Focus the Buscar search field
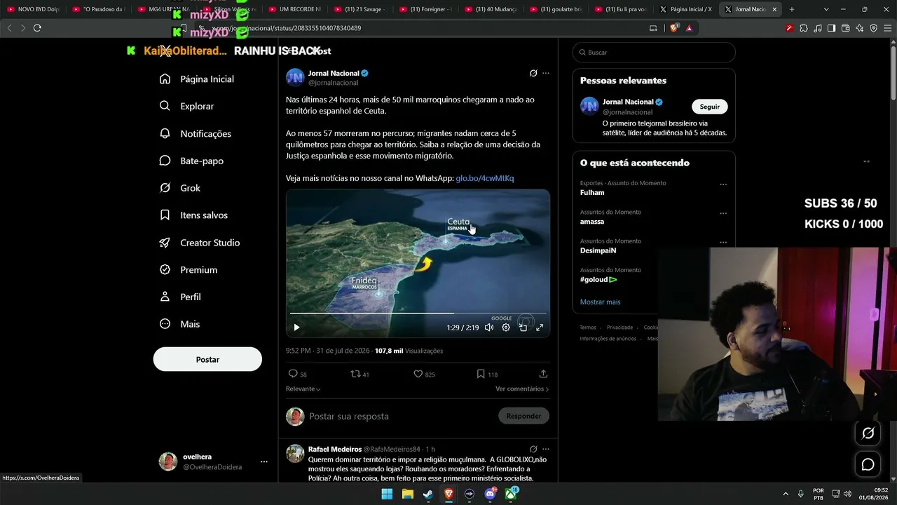The image size is (897, 505). (654, 53)
